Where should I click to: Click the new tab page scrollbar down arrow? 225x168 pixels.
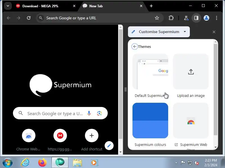121,152
